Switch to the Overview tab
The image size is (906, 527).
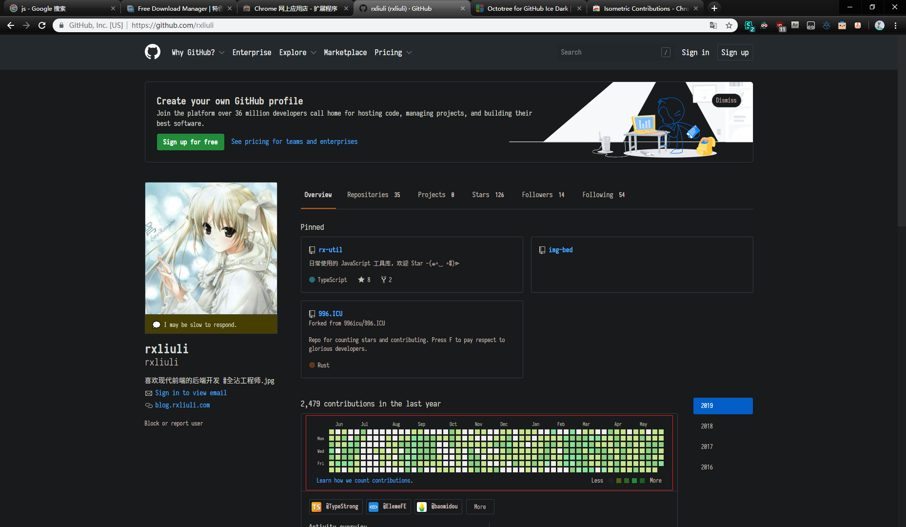(318, 195)
